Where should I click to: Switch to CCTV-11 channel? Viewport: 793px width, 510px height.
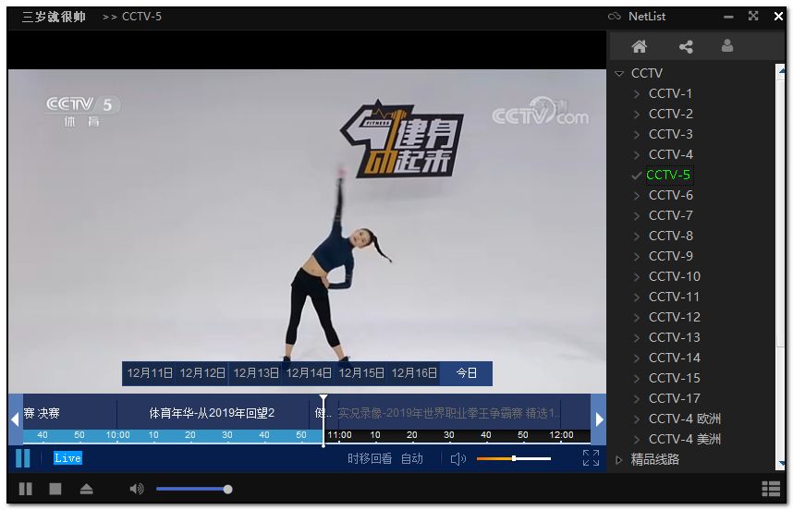674,297
